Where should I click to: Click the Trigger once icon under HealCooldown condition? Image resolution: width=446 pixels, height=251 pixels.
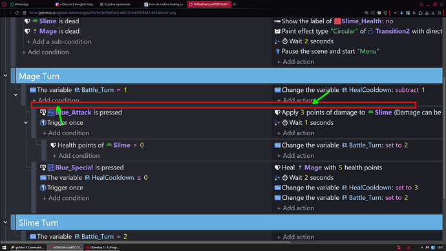click(43, 188)
